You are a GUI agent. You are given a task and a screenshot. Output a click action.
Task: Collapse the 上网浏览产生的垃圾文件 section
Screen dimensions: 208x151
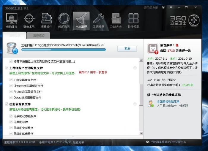click(x=135, y=68)
